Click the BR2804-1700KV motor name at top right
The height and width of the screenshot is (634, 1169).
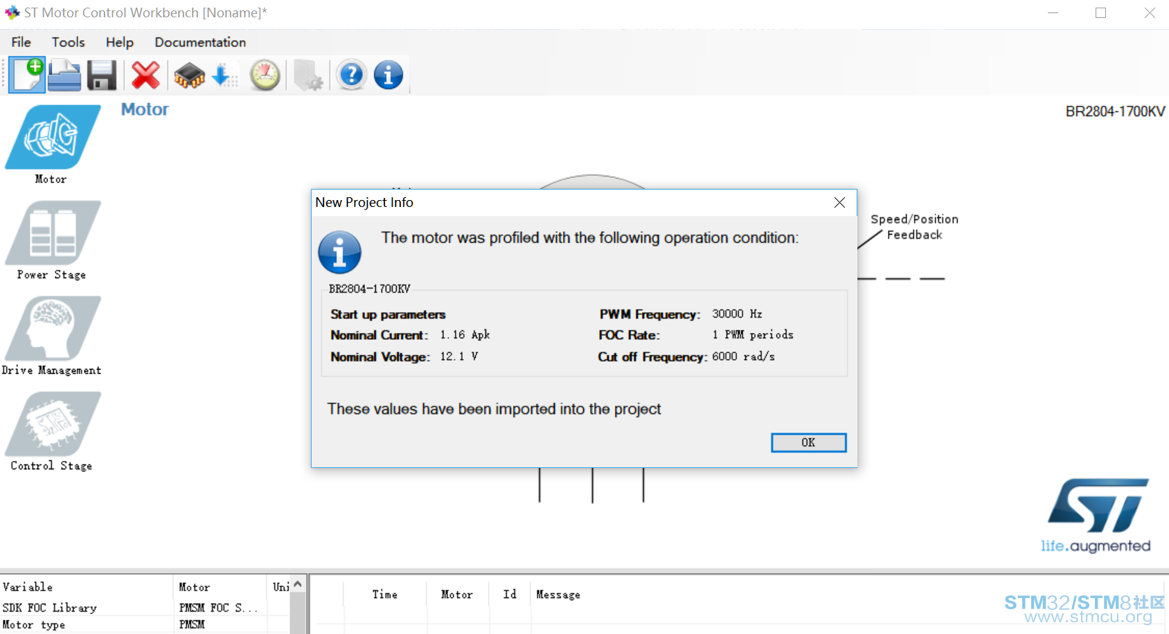(1115, 111)
